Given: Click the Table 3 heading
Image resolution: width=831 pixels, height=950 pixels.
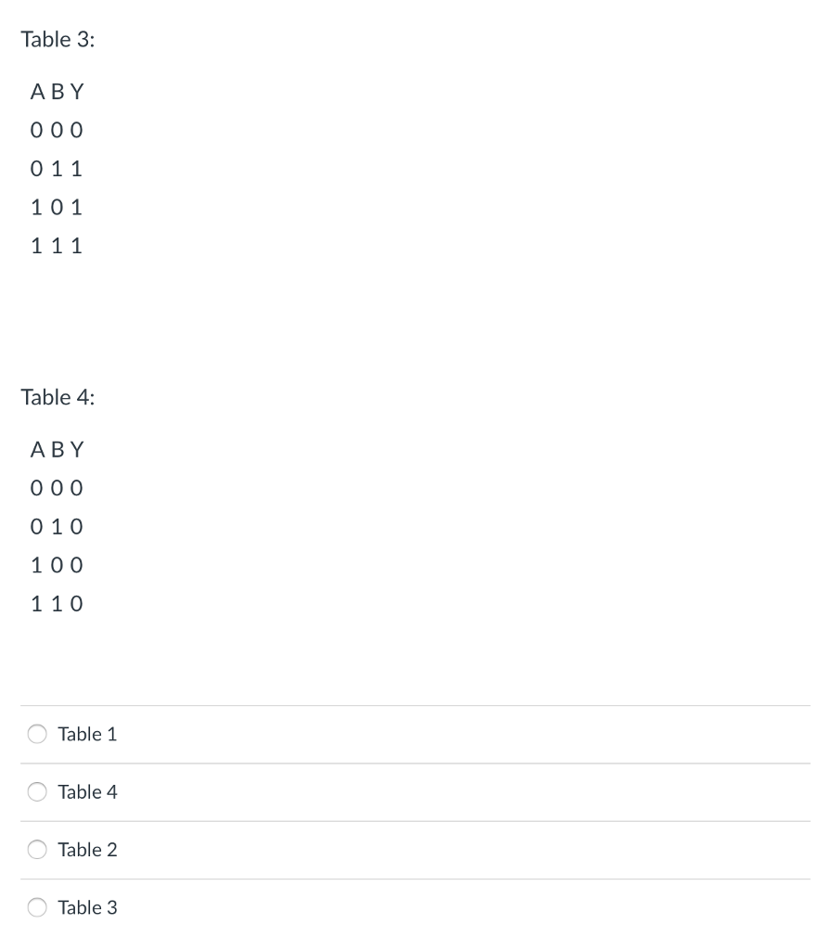Looking at the screenshot, I should pos(58,40).
